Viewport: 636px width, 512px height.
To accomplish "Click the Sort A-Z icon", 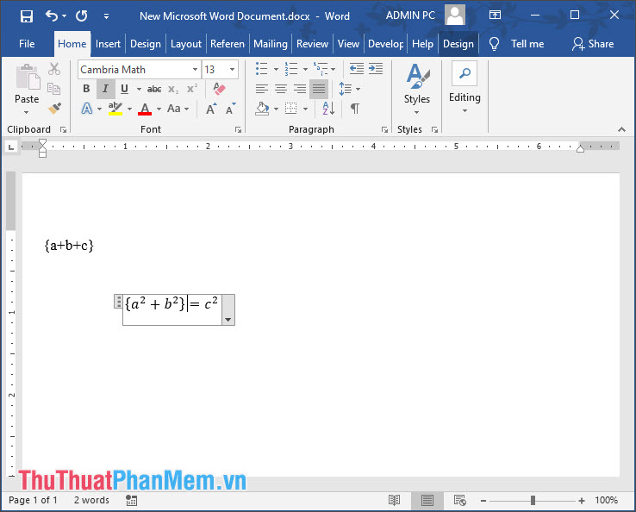I will click(328, 109).
